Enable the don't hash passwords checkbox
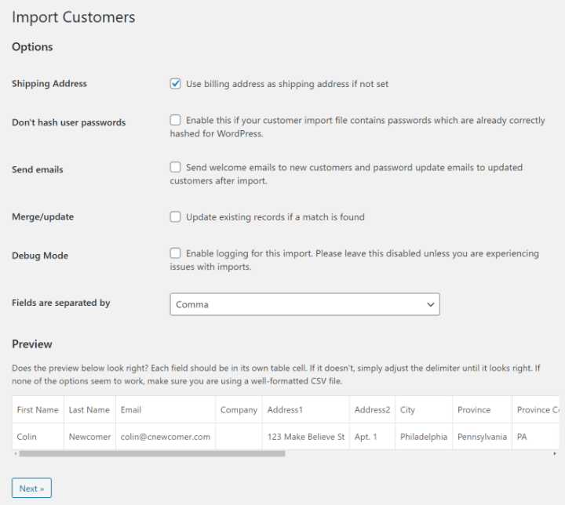Image resolution: width=565 pixels, height=505 pixels. pyautogui.click(x=176, y=121)
